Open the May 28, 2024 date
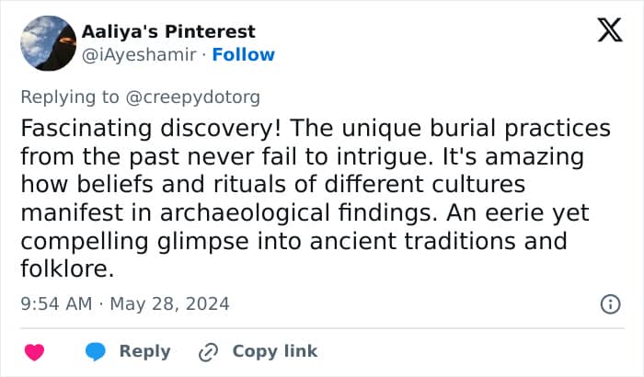644x377 pixels. pyautogui.click(x=169, y=304)
